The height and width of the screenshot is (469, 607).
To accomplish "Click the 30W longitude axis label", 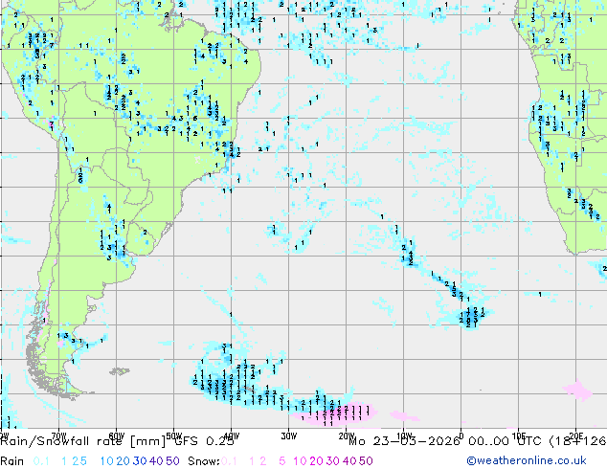I will click(x=289, y=435).
